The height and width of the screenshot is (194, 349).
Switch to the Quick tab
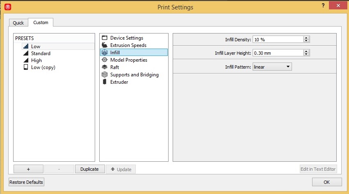pyautogui.click(x=18, y=23)
